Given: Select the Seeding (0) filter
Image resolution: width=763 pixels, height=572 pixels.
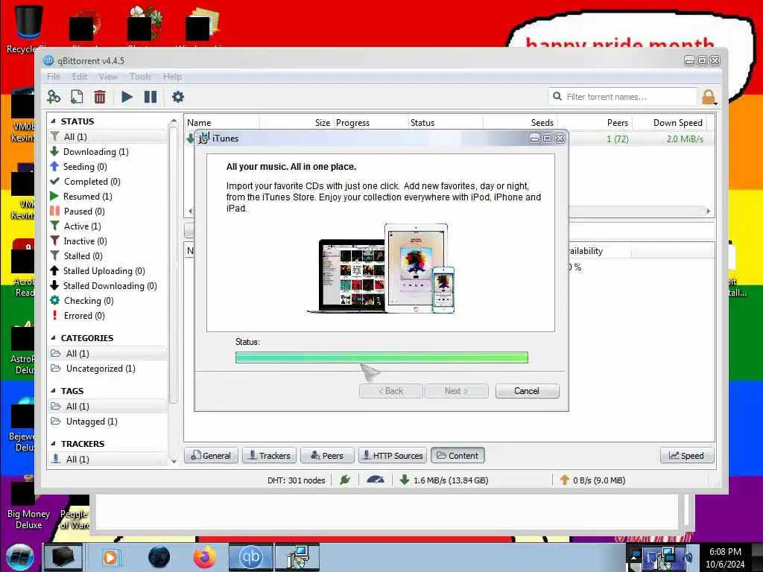Looking at the screenshot, I should [107, 166].
